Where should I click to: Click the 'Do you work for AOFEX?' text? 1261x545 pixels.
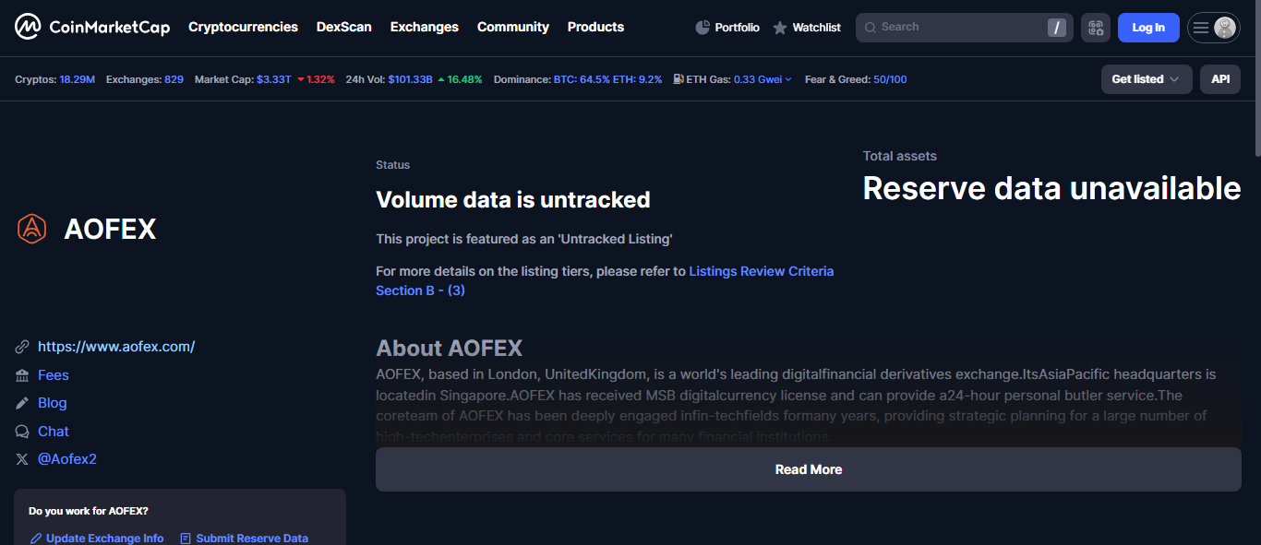[x=89, y=511]
